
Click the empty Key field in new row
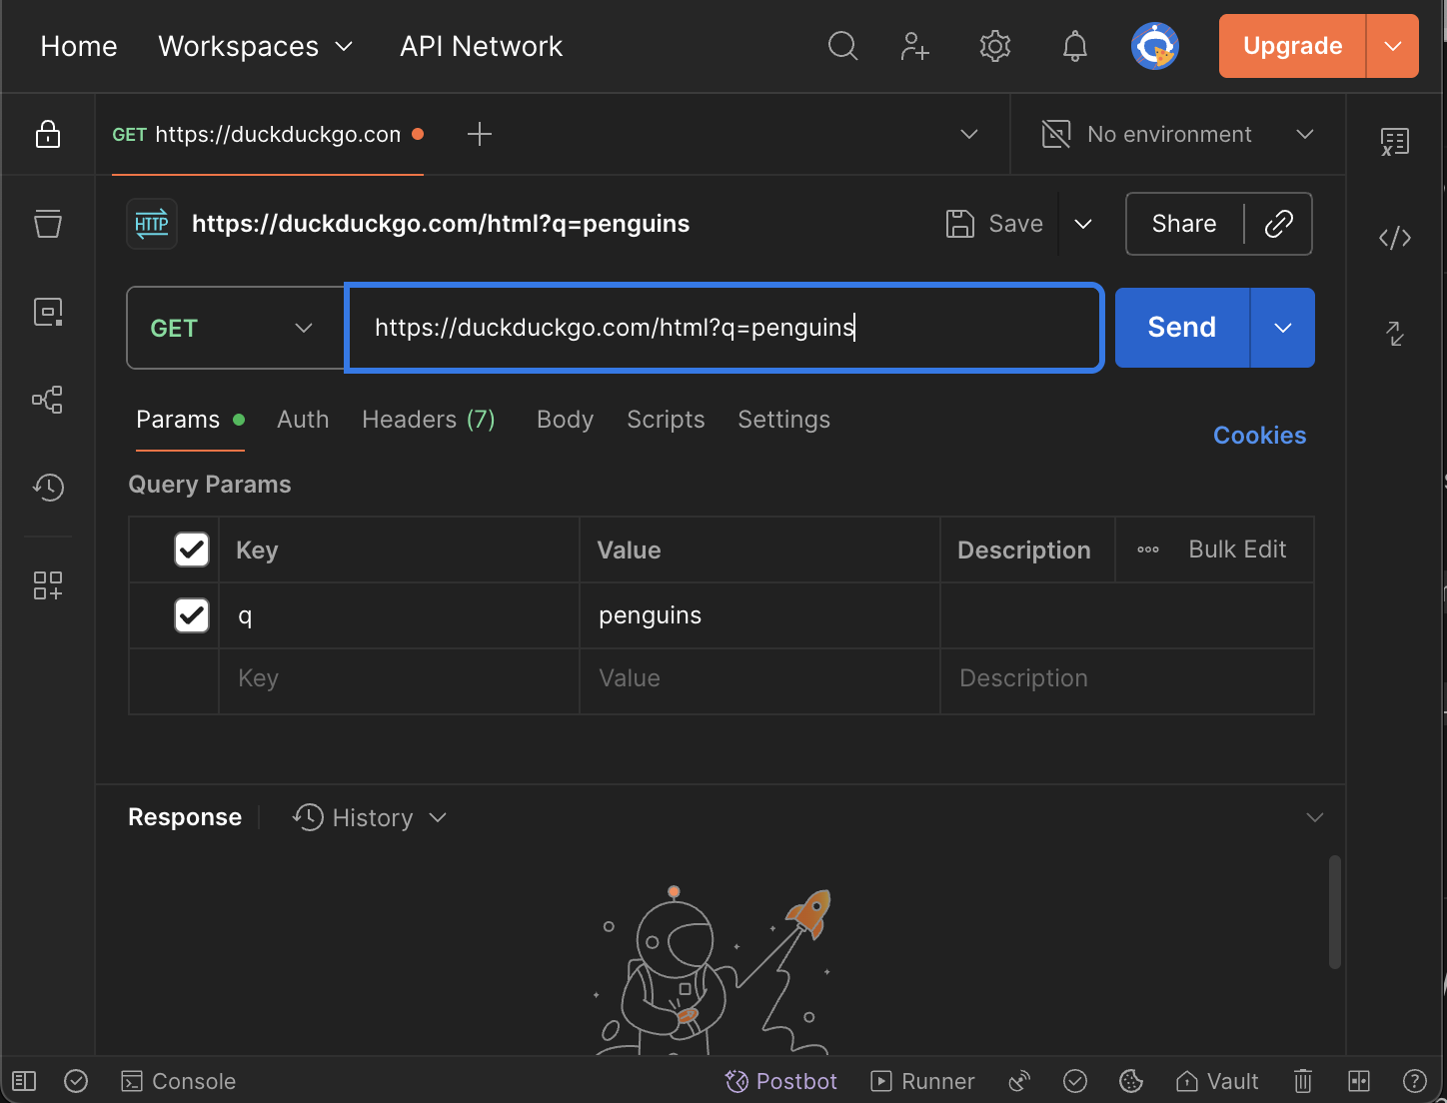[x=399, y=680]
